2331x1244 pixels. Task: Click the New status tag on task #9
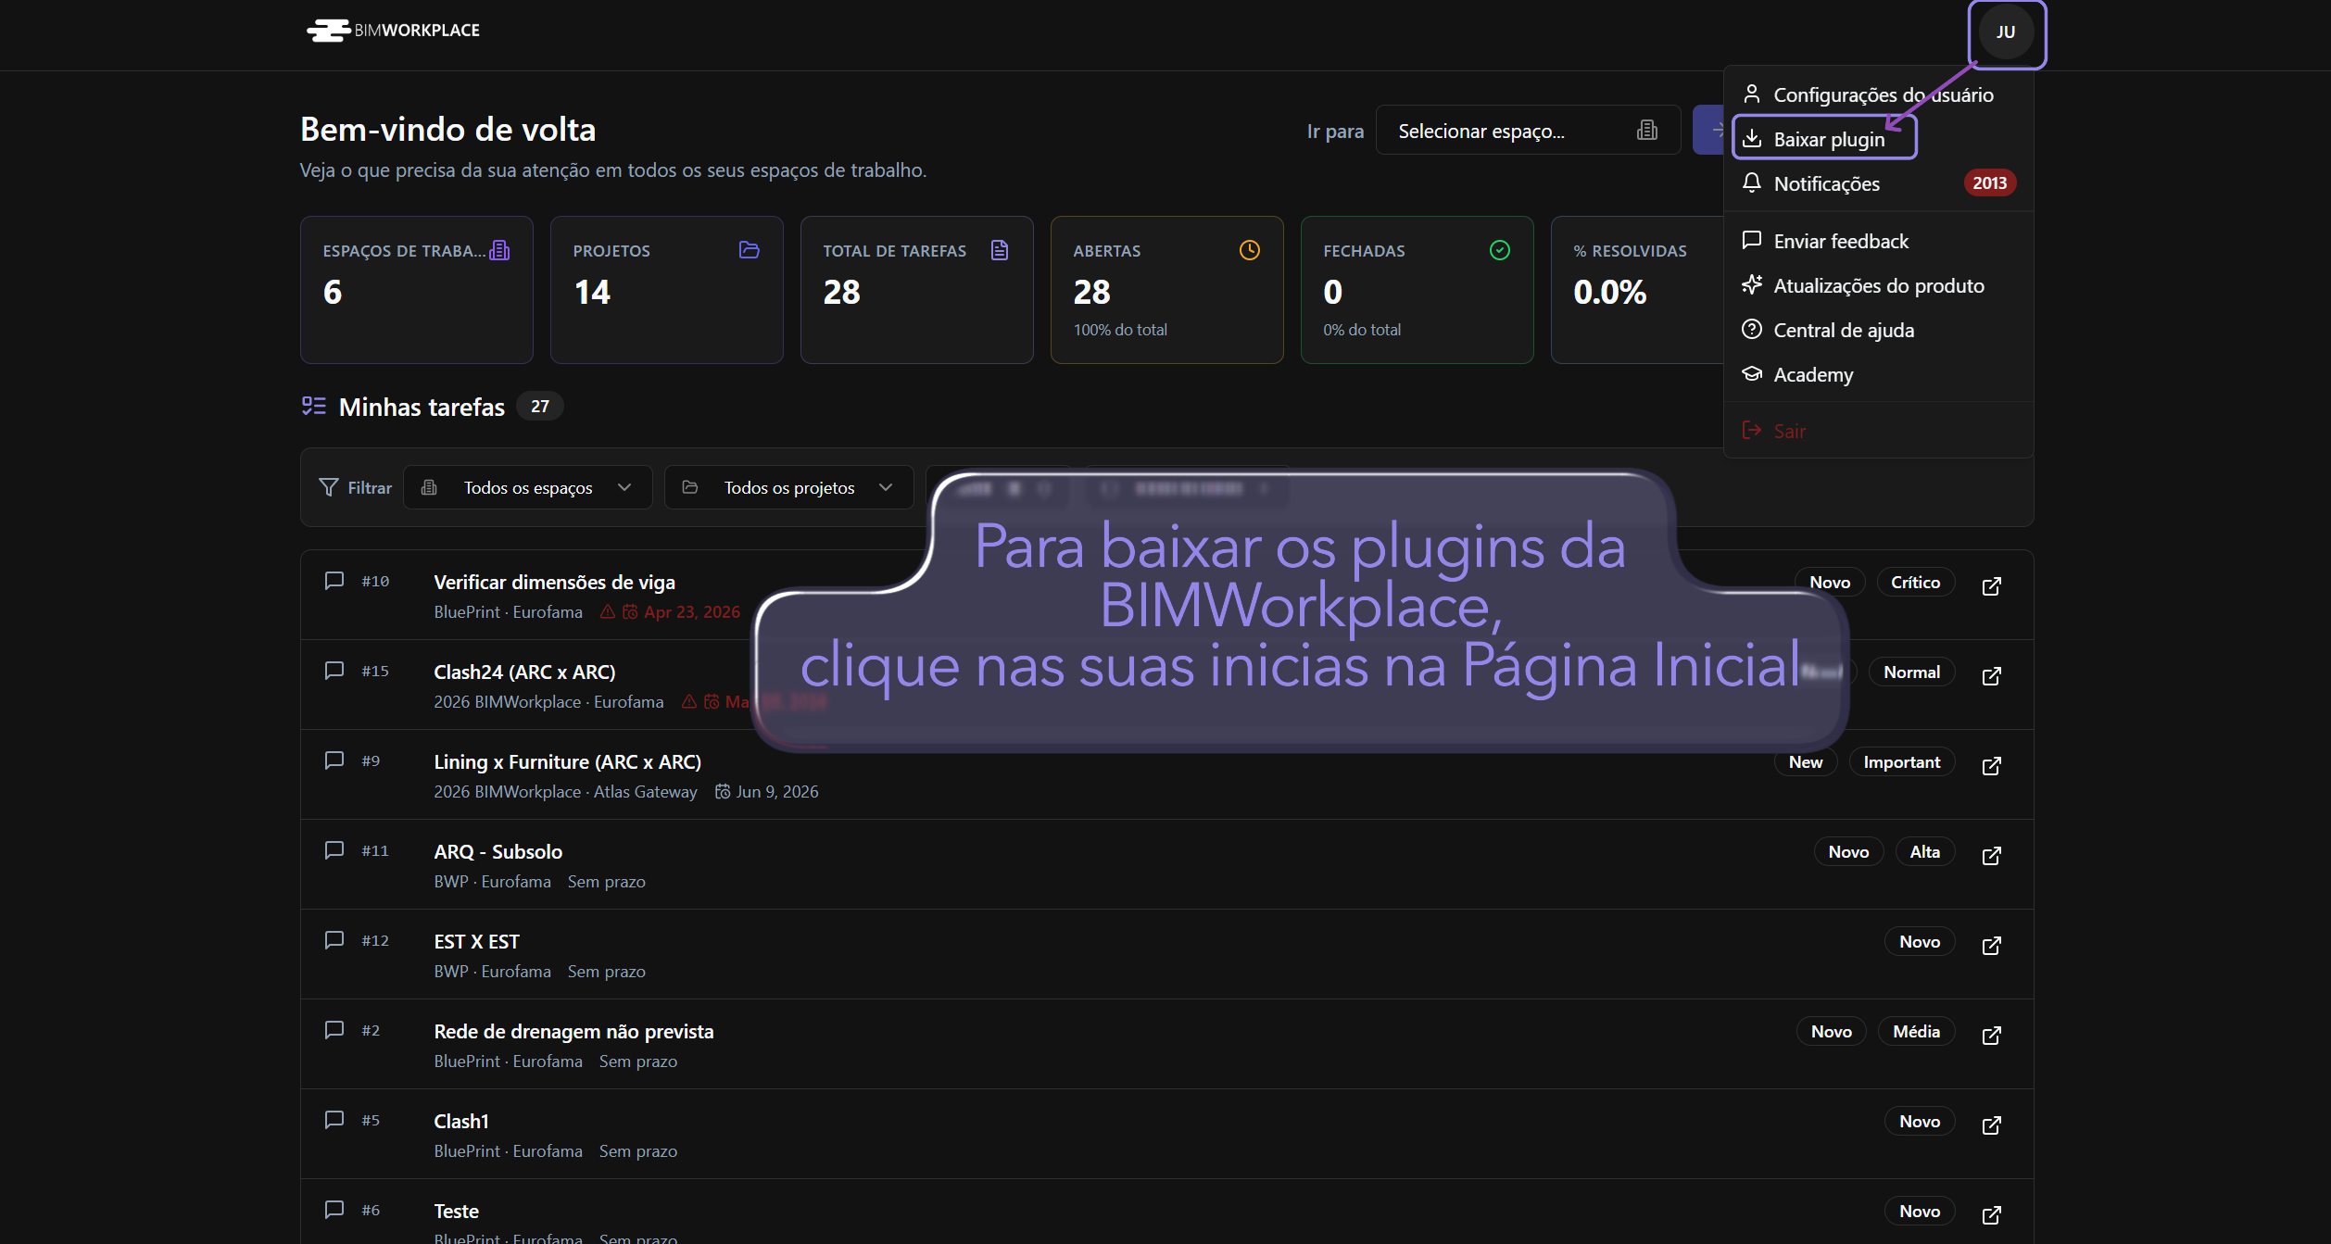tap(1806, 761)
